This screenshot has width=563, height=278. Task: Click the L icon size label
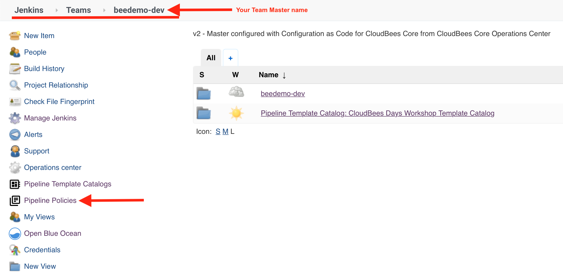pyautogui.click(x=232, y=132)
